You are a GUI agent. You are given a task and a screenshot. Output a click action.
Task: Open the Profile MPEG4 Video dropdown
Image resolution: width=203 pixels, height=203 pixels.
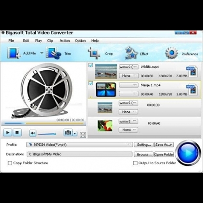(80, 145)
